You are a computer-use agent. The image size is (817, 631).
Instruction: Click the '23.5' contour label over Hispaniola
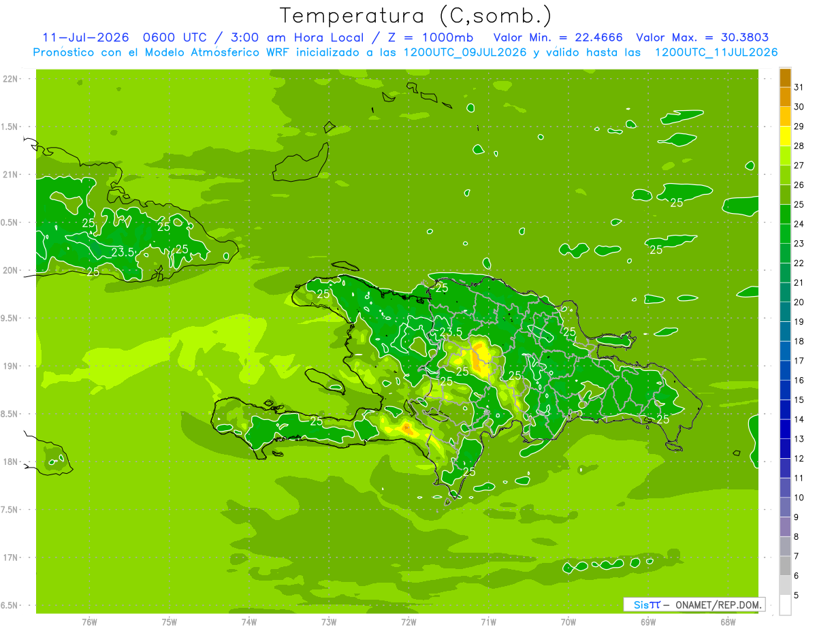tap(451, 332)
